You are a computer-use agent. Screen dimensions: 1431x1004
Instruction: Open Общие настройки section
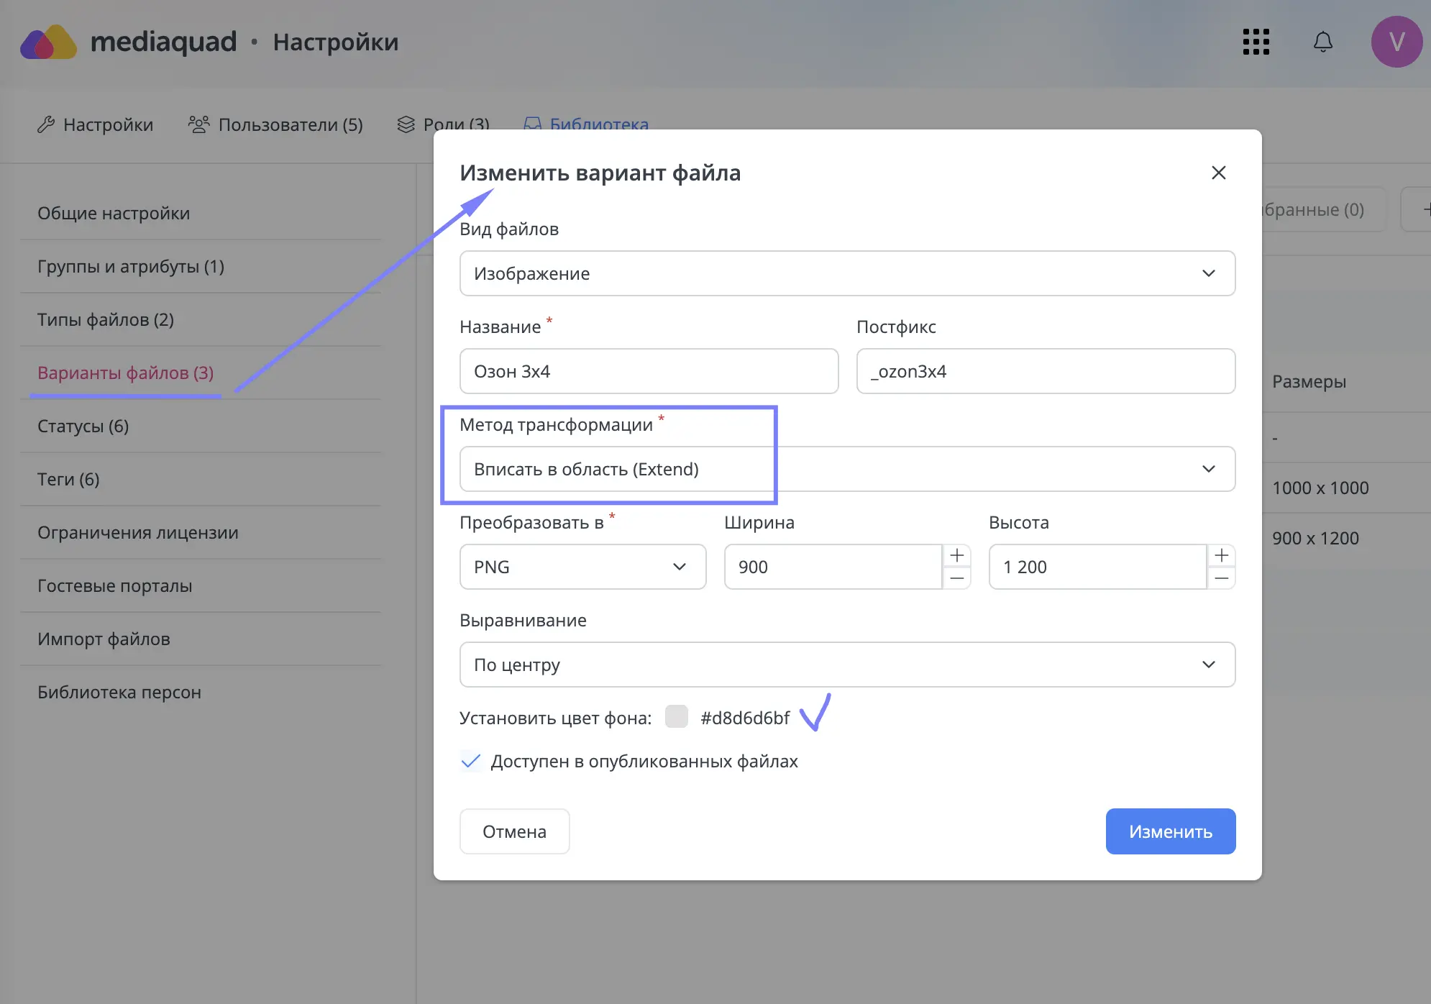(201, 213)
